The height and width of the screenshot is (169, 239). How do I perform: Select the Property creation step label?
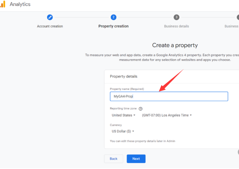[113, 26]
